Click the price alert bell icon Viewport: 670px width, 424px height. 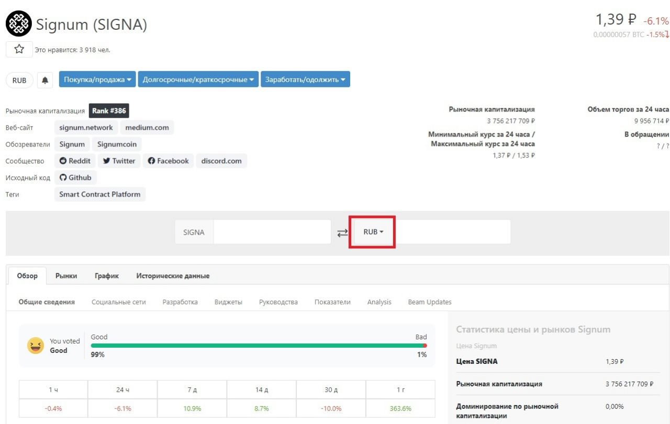[45, 80]
